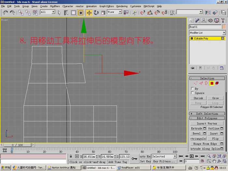Open the Mirror tool

[208, 13]
